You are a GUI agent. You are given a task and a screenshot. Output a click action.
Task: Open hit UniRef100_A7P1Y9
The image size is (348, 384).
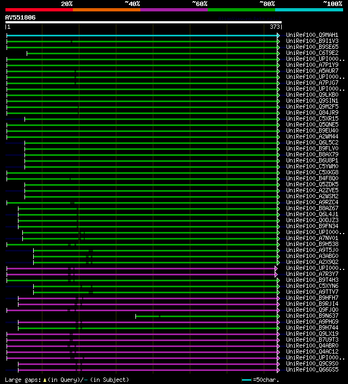[x=312, y=65]
